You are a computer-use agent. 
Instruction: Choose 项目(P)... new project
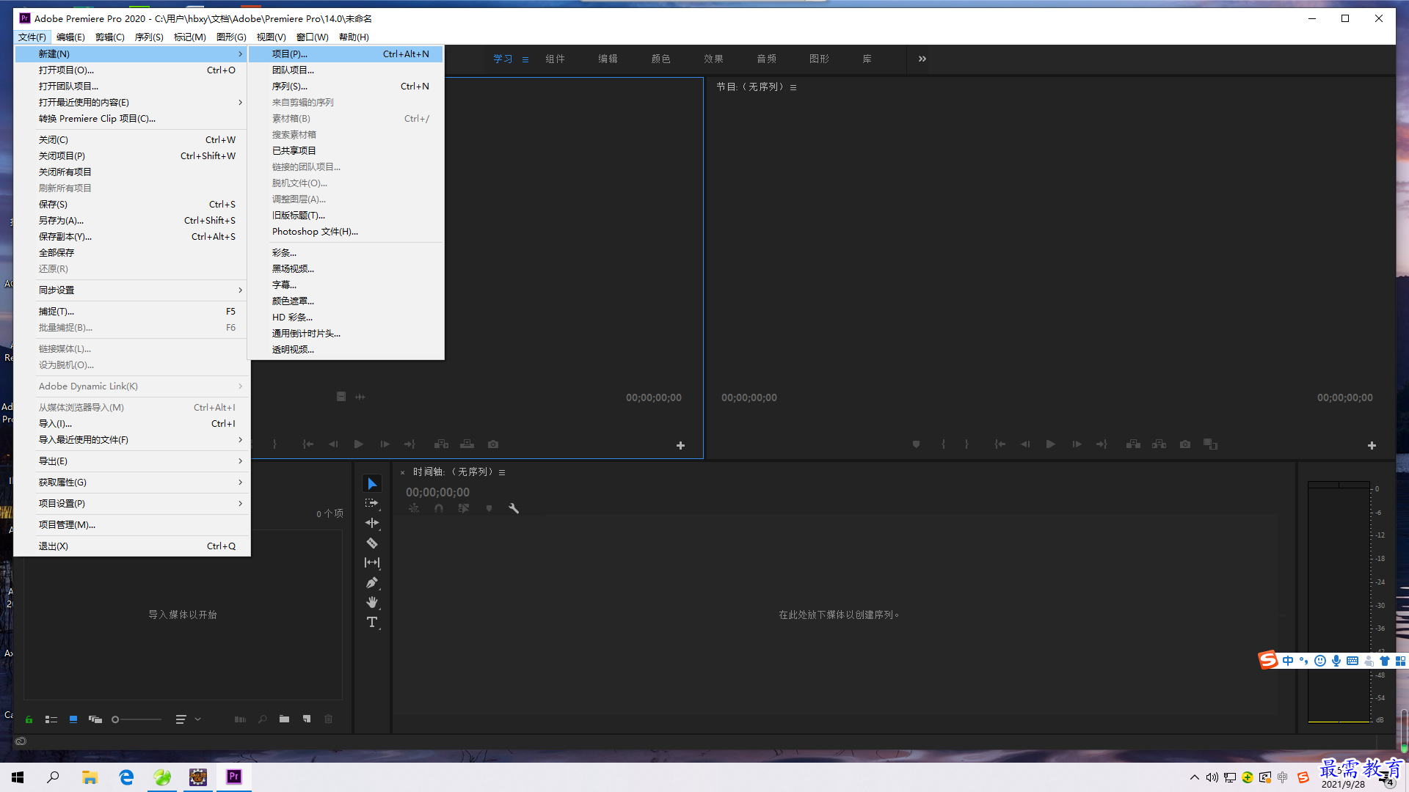tap(346, 54)
